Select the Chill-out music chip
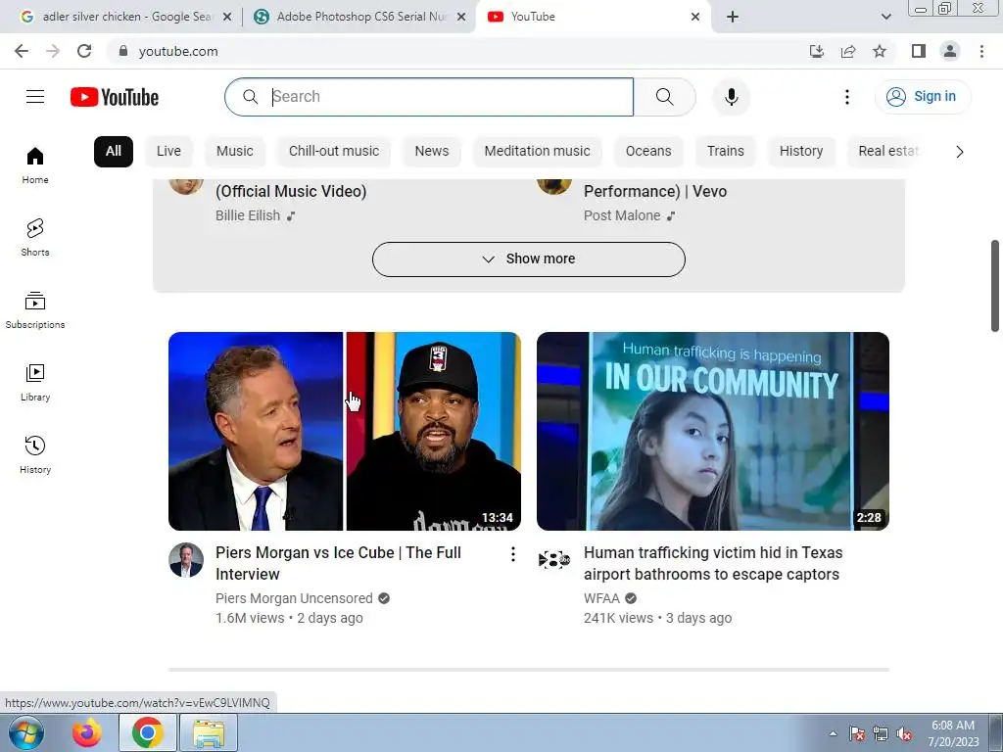1003x752 pixels. 334,152
